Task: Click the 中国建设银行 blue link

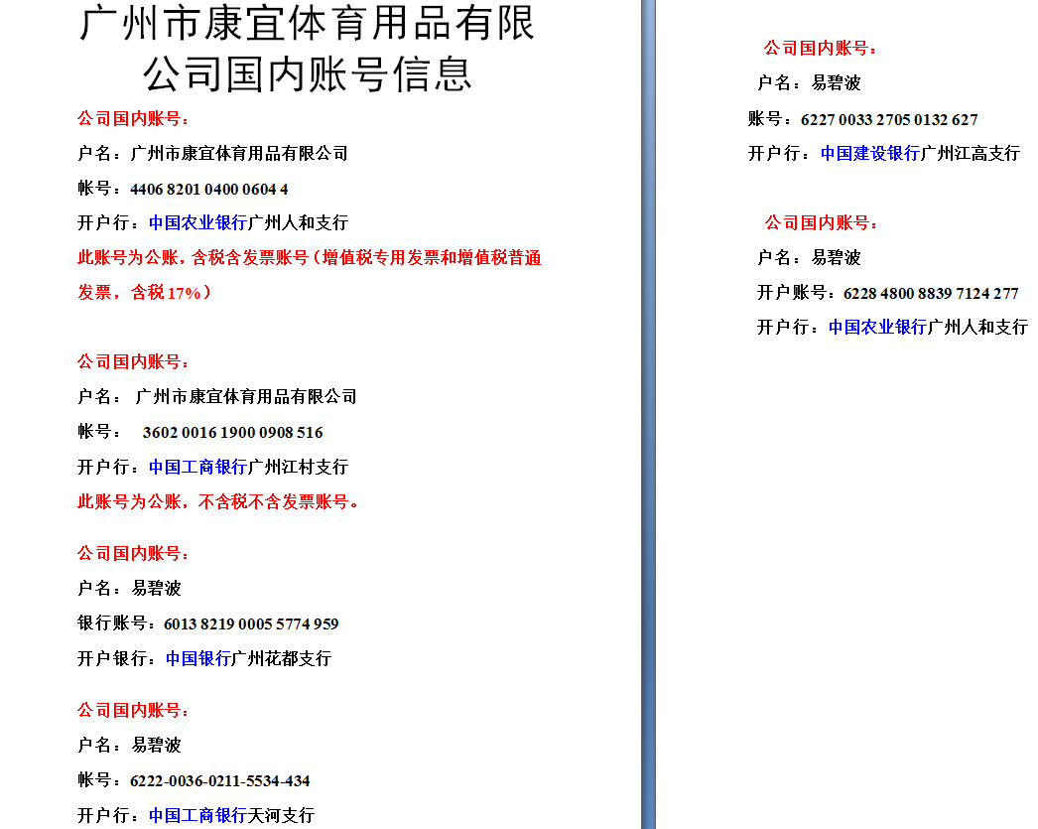Action: pos(870,154)
